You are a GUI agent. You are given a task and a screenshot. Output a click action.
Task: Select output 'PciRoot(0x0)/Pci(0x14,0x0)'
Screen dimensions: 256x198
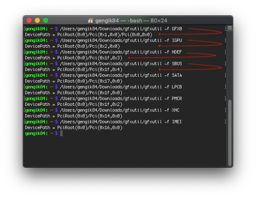(x=90, y=116)
